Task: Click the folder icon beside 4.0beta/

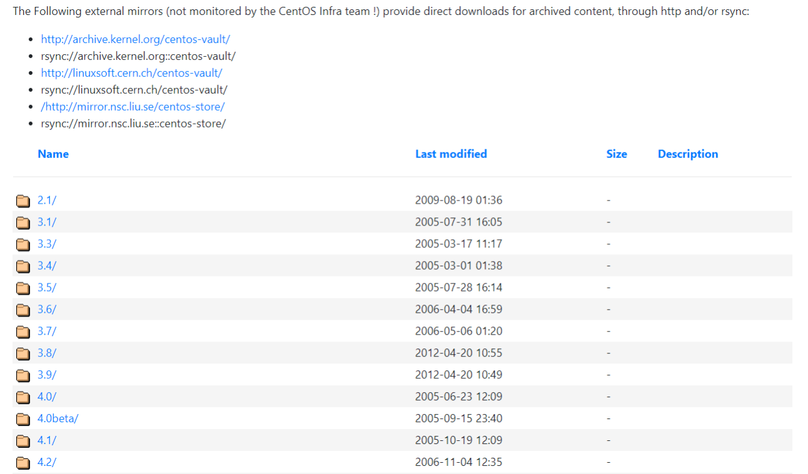Action: click(x=23, y=419)
